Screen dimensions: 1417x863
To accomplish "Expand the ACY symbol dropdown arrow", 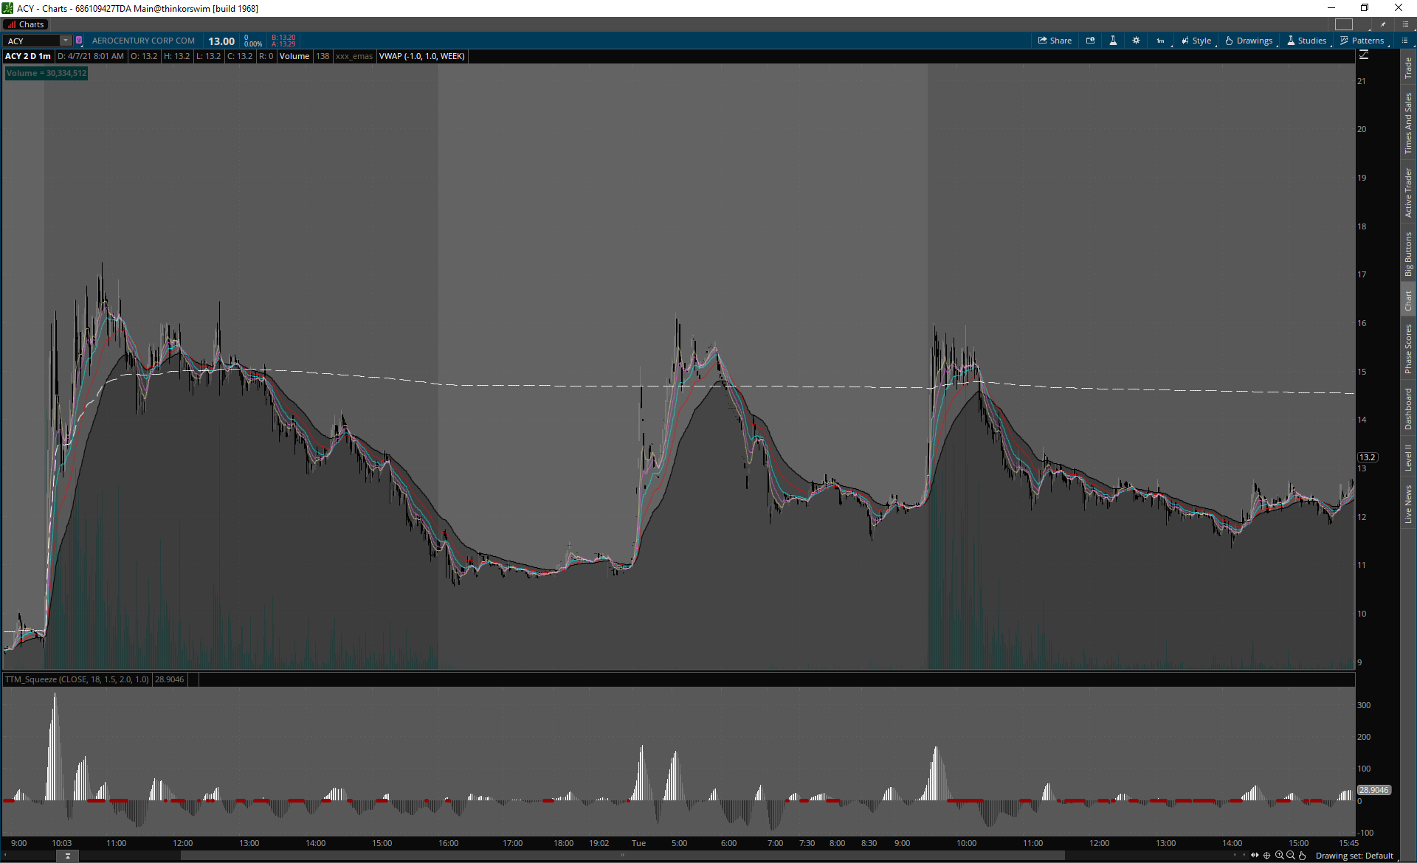I will tap(66, 41).
